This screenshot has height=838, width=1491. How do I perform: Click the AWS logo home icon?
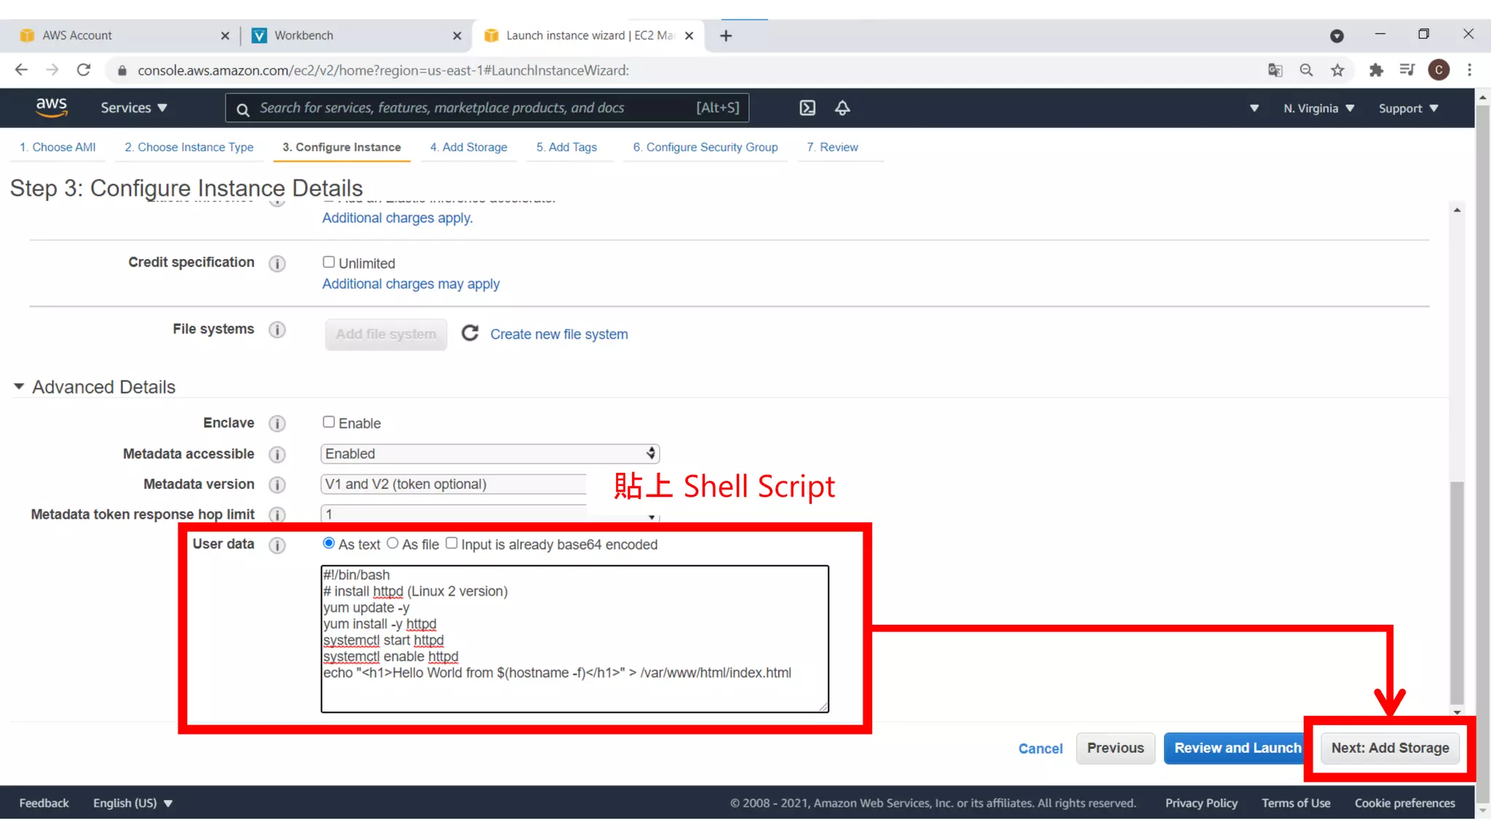coord(51,108)
